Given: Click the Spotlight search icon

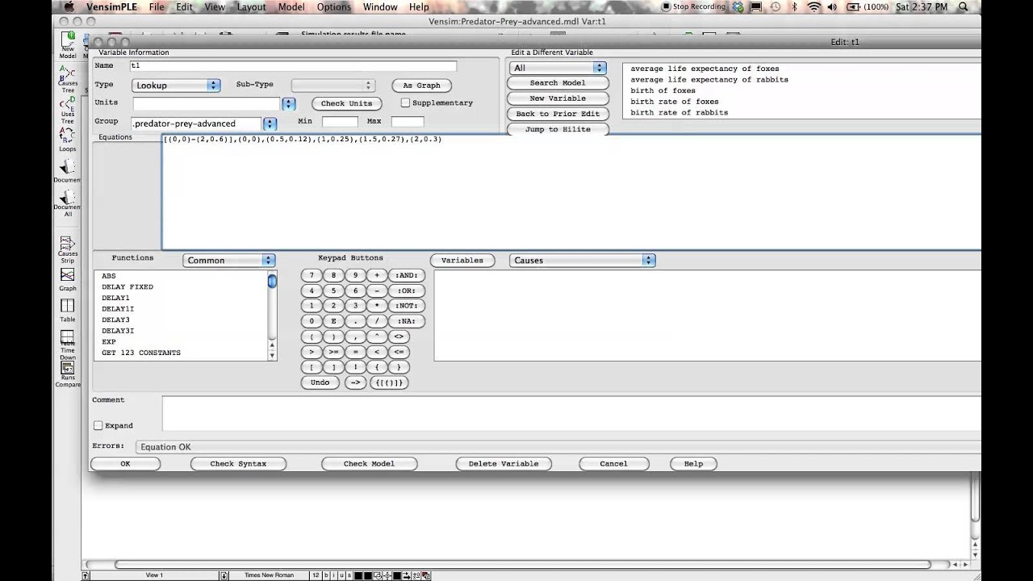Looking at the screenshot, I should (964, 7).
